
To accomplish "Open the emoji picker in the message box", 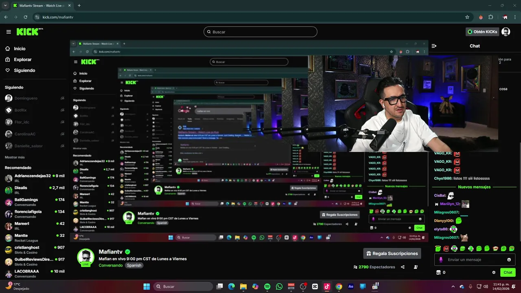I will pyautogui.click(x=509, y=260).
